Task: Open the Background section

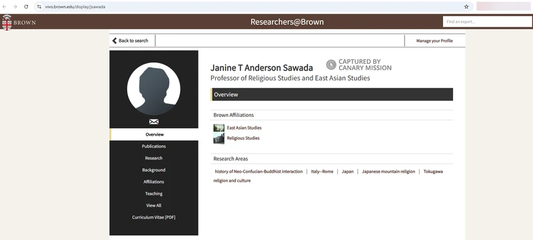Action: (154, 170)
